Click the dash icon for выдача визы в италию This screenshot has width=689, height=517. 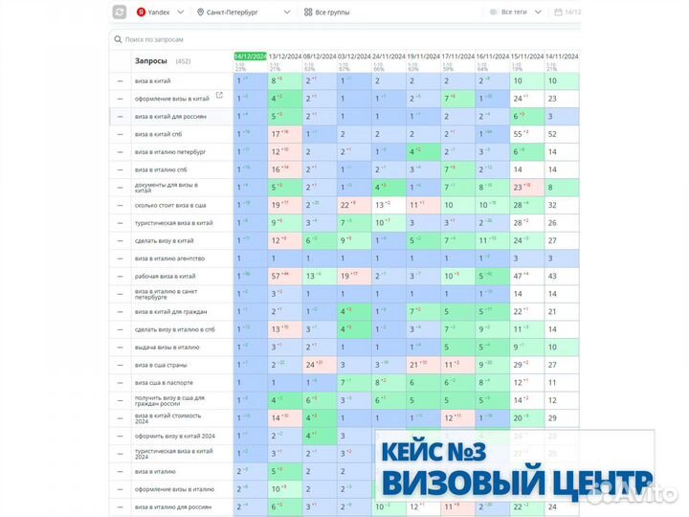120,348
